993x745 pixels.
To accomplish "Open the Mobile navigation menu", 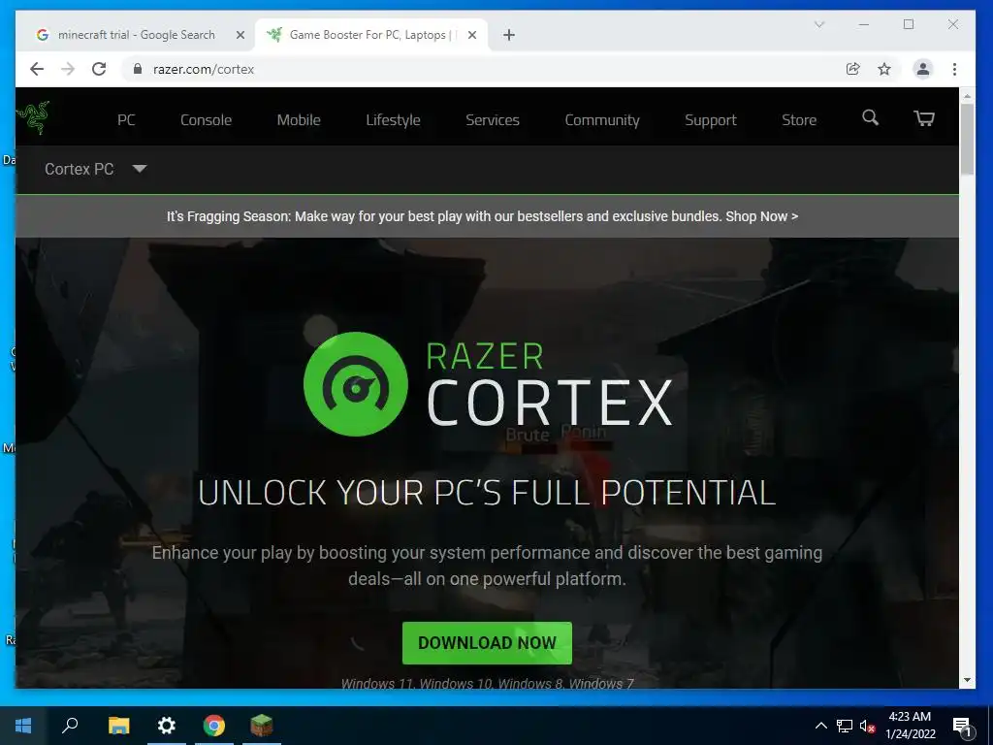I will [299, 119].
